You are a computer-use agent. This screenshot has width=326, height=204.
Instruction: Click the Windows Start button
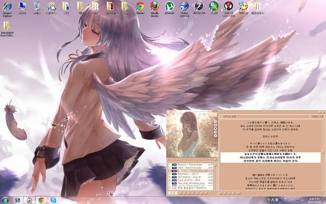pos(5,200)
